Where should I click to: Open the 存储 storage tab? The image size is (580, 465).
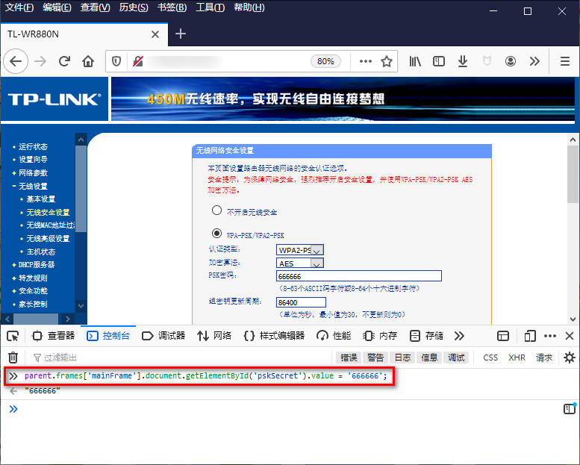pyautogui.click(x=426, y=336)
